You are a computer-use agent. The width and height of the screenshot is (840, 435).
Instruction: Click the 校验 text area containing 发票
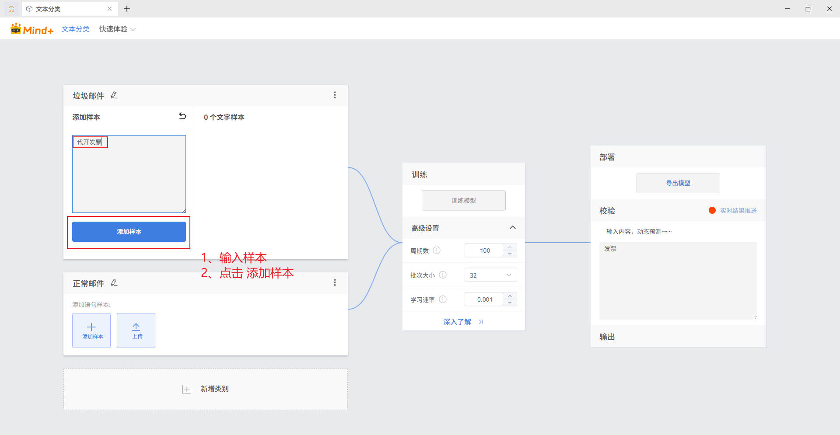[678, 281]
